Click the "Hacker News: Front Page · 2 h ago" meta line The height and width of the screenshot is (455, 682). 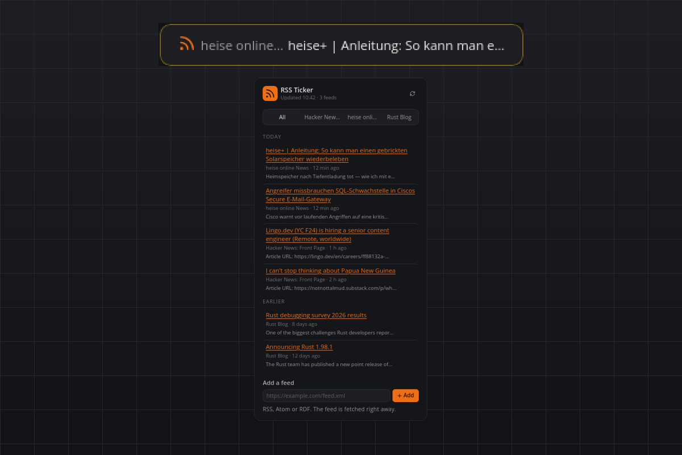click(x=306, y=280)
